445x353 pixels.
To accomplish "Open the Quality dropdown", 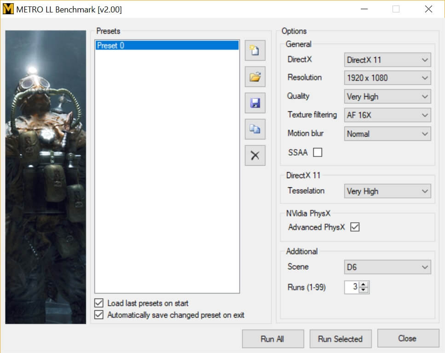I will [x=387, y=97].
